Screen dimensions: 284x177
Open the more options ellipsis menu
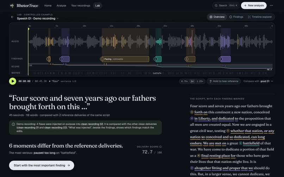coord(271,6)
